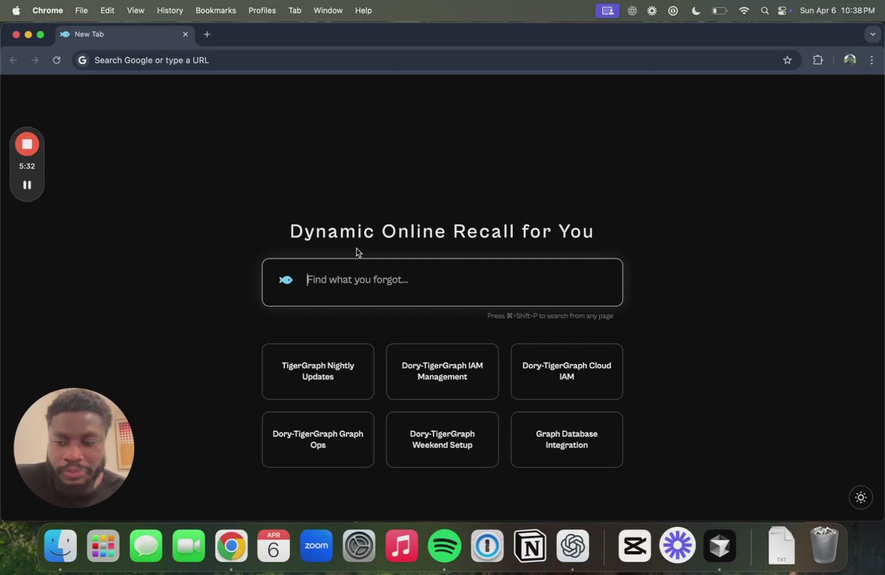Viewport: 885px width, 575px height.
Task: Go back in browser history
Action: [x=14, y=60]
